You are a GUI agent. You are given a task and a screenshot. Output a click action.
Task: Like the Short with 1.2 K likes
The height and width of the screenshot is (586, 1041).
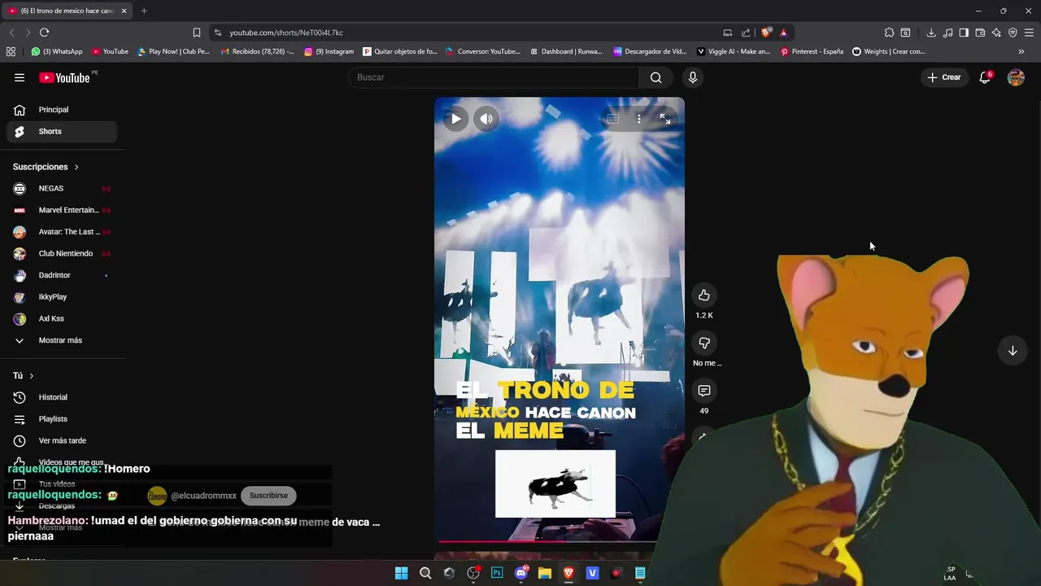point(704,295)
